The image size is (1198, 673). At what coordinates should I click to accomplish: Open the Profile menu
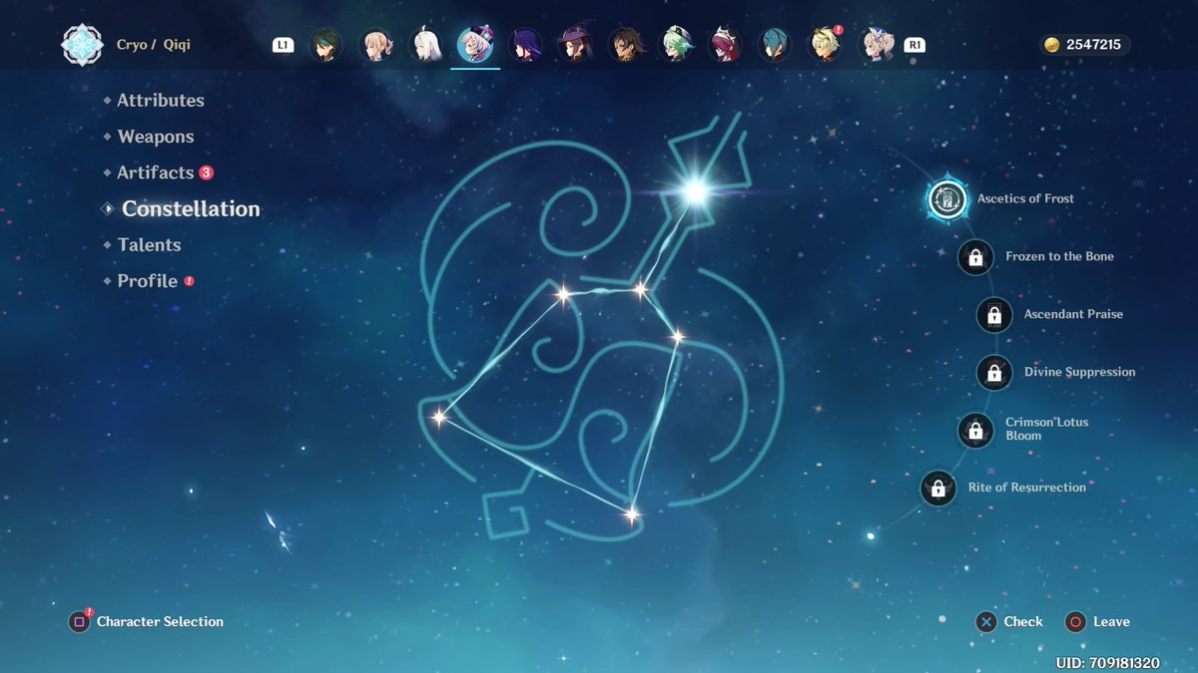pyautogui.click(x=148, y=281)
